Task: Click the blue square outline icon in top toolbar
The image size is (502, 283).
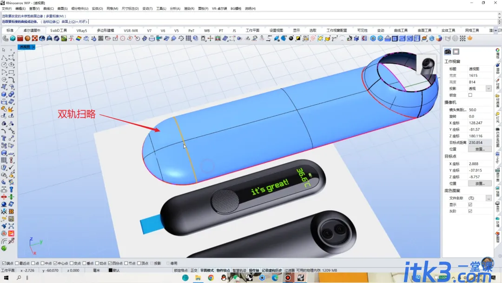Action: (x=395, y=39)
